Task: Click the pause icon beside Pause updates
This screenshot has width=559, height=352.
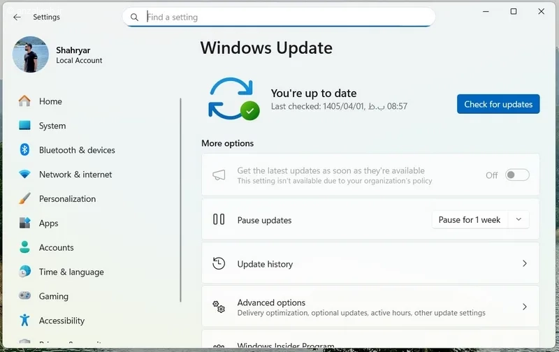Action: 219,219
